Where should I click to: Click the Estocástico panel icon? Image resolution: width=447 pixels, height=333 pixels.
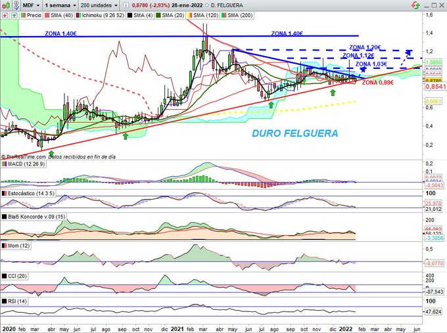pyautogui.click(x=4, y=193)
